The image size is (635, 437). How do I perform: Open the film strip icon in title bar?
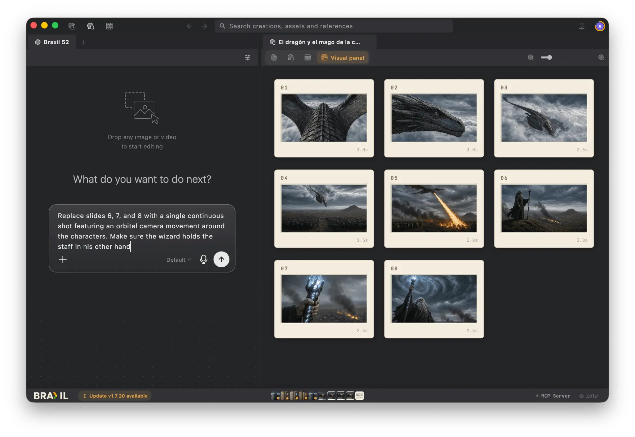(x=109, y=26)
